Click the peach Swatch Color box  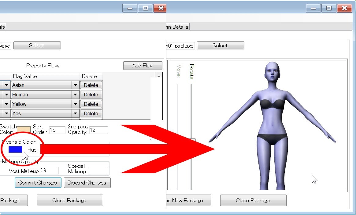[24, 130]
